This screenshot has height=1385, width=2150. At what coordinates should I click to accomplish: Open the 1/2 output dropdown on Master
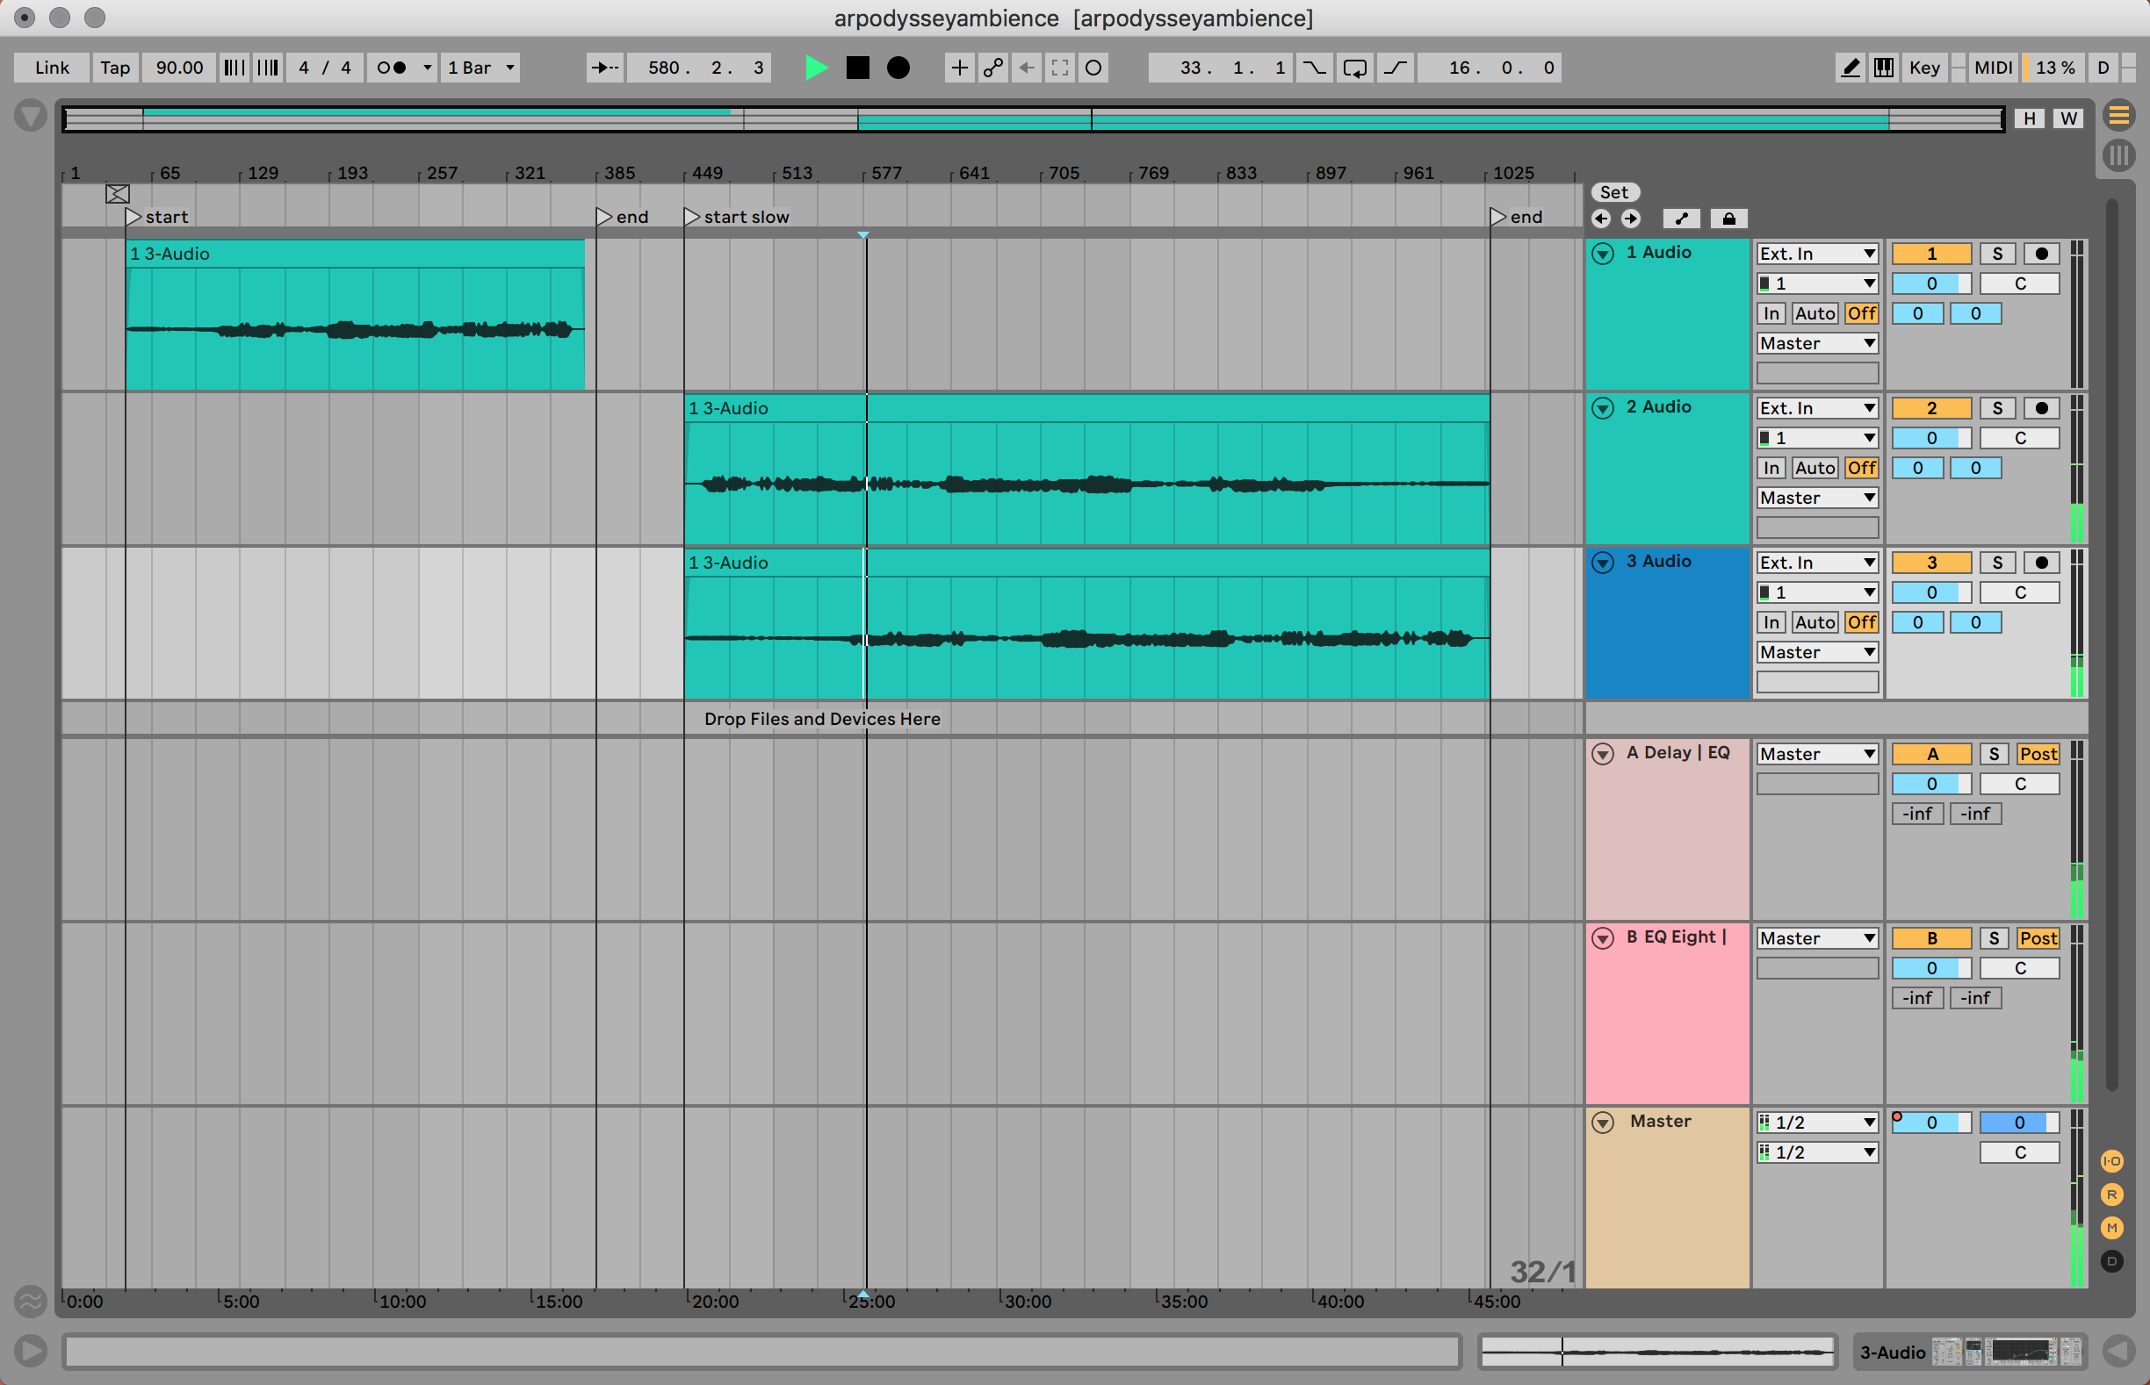tap(1817, 1122)
